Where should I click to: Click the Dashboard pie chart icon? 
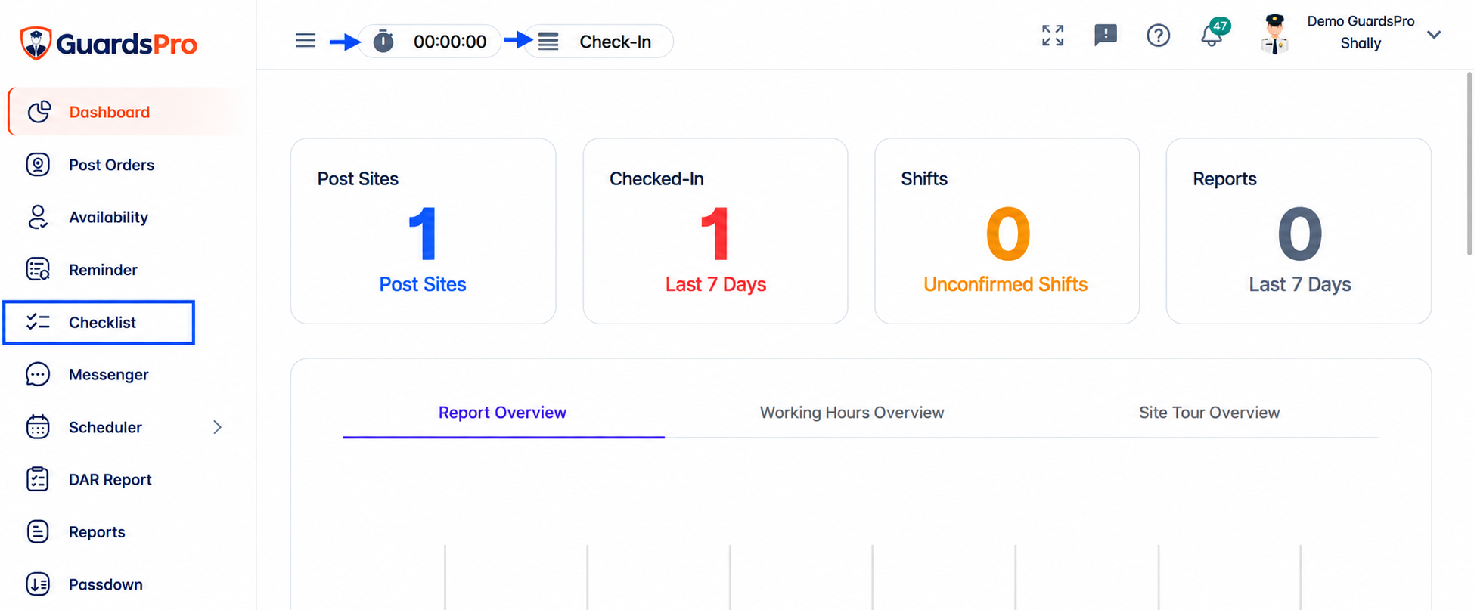(39, 112)
